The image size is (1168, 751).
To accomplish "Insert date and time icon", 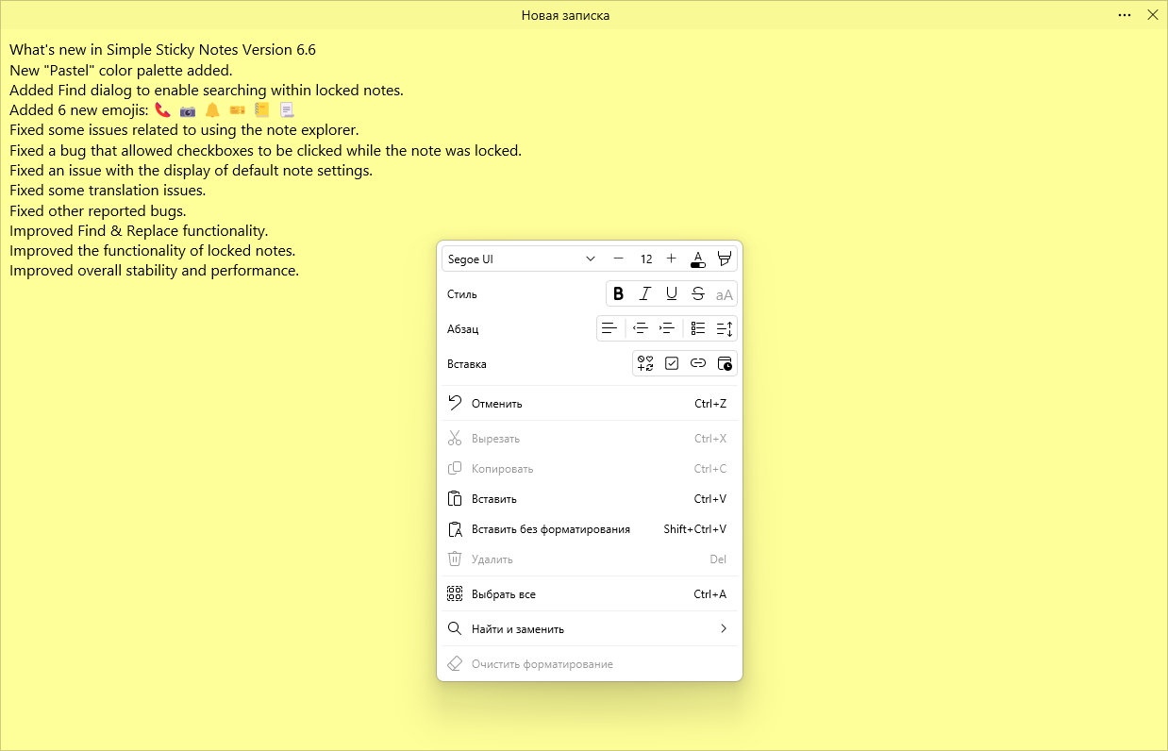I will (725, 363).
